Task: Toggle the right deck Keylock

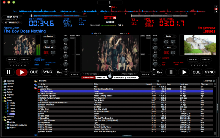Action: pos(123,33)
